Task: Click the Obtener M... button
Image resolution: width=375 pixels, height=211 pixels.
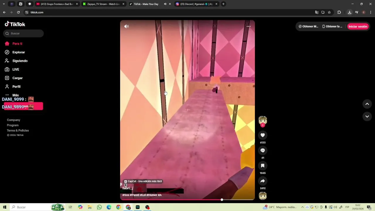Action: coord(308,26)
